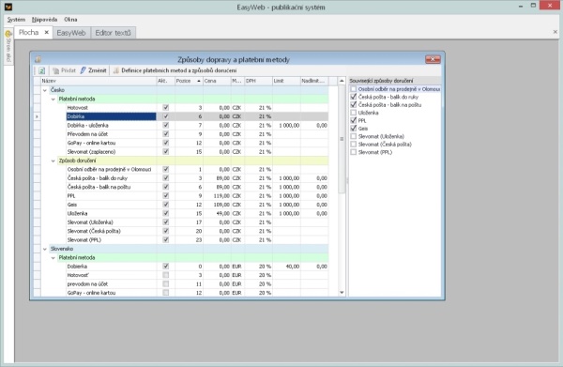
Task: Collapse the Způsob doručení group
Action: coord(53,161)
